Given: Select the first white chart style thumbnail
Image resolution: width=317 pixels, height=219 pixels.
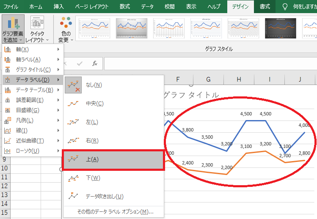Looking at the screenshot, I should 94,28.
